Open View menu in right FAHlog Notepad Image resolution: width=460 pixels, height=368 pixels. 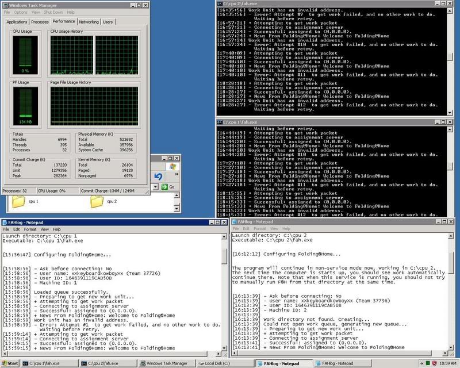click(x=274, y=229)
